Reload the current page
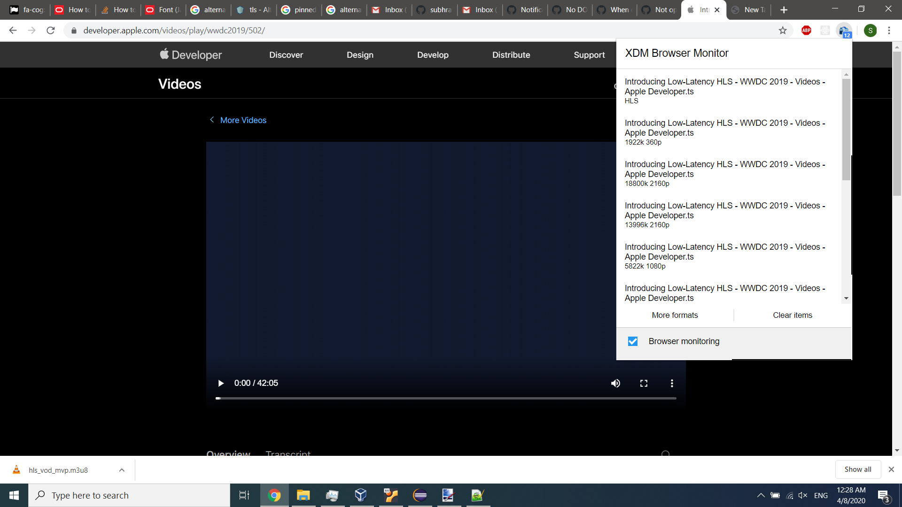This screenshot has height=507, width=902. 51,31
